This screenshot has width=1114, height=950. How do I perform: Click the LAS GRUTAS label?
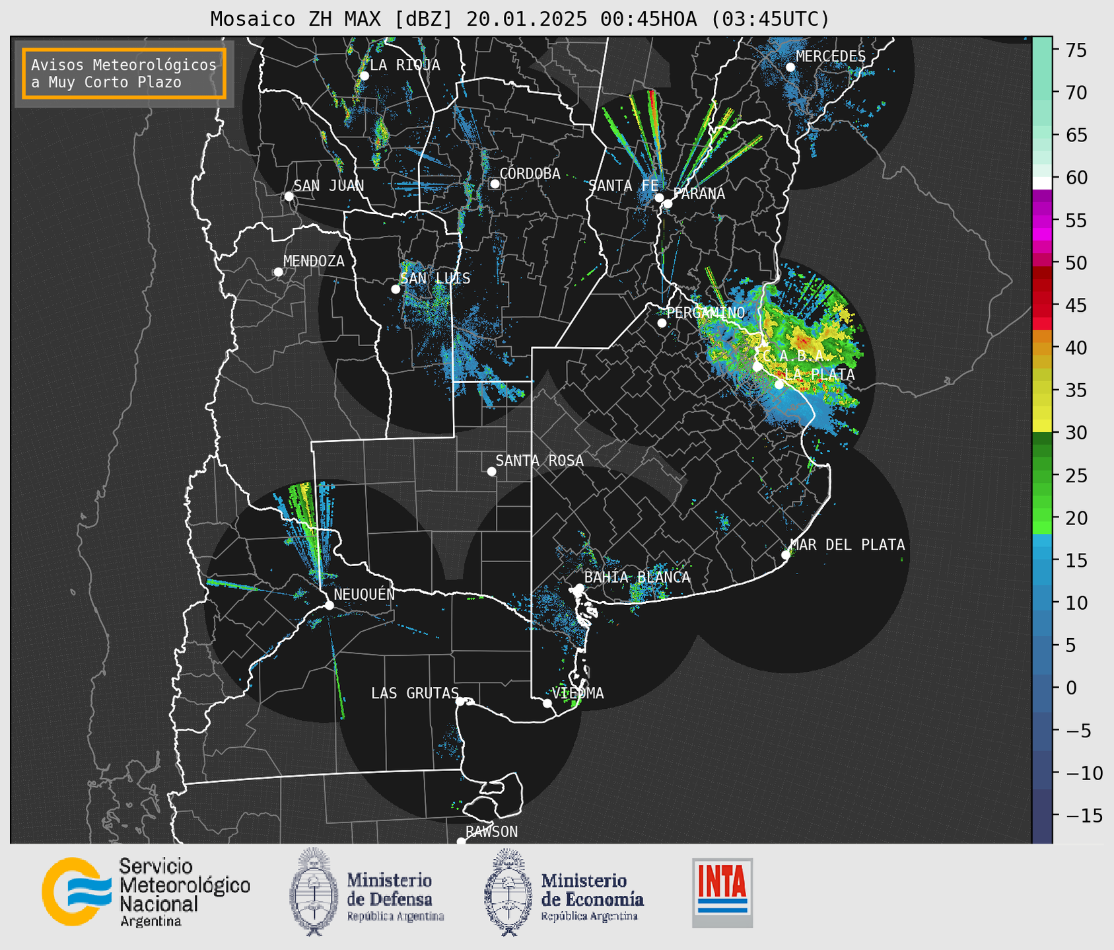pyautogui.click(x=415, y=693)
